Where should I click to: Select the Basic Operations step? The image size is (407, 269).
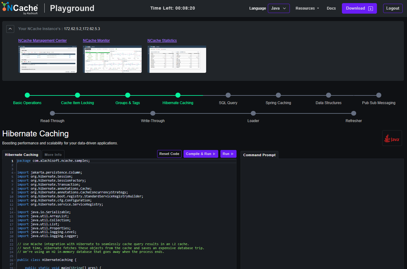pyautogui.click(x=27, y=95)
